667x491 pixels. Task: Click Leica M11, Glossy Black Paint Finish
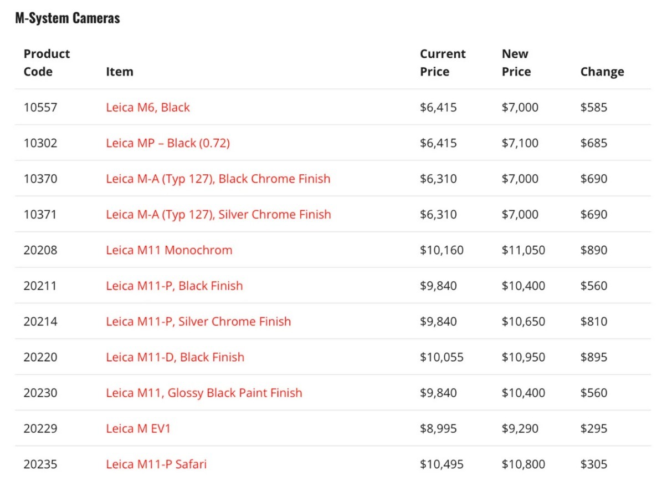204,393
